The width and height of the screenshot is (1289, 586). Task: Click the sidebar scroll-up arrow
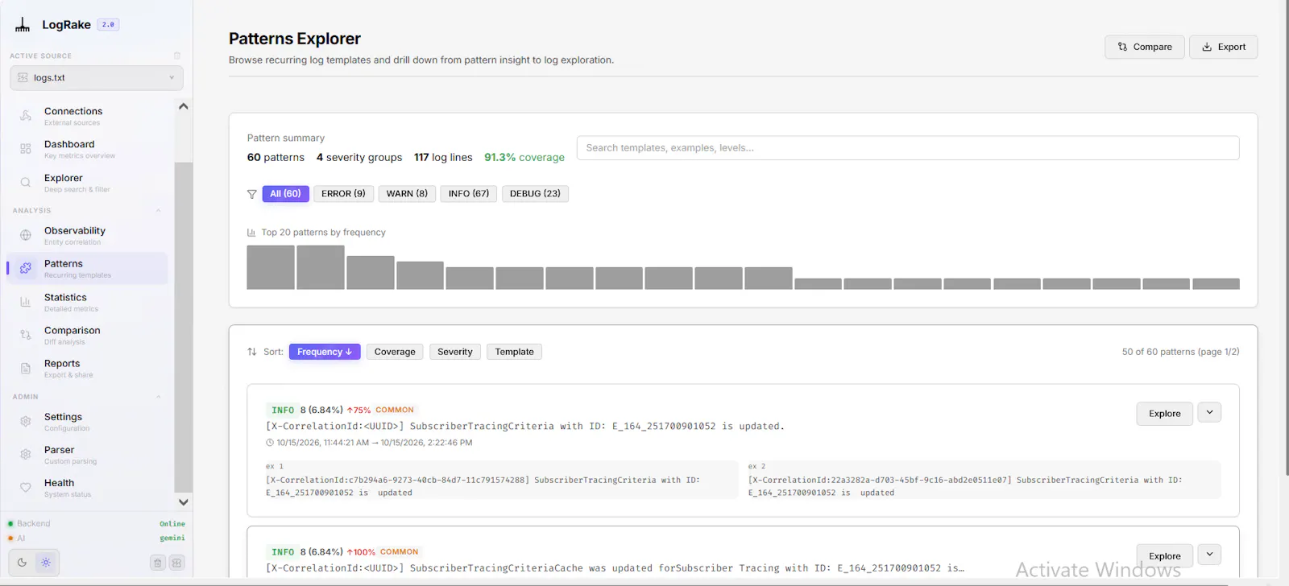pos(184,106)
